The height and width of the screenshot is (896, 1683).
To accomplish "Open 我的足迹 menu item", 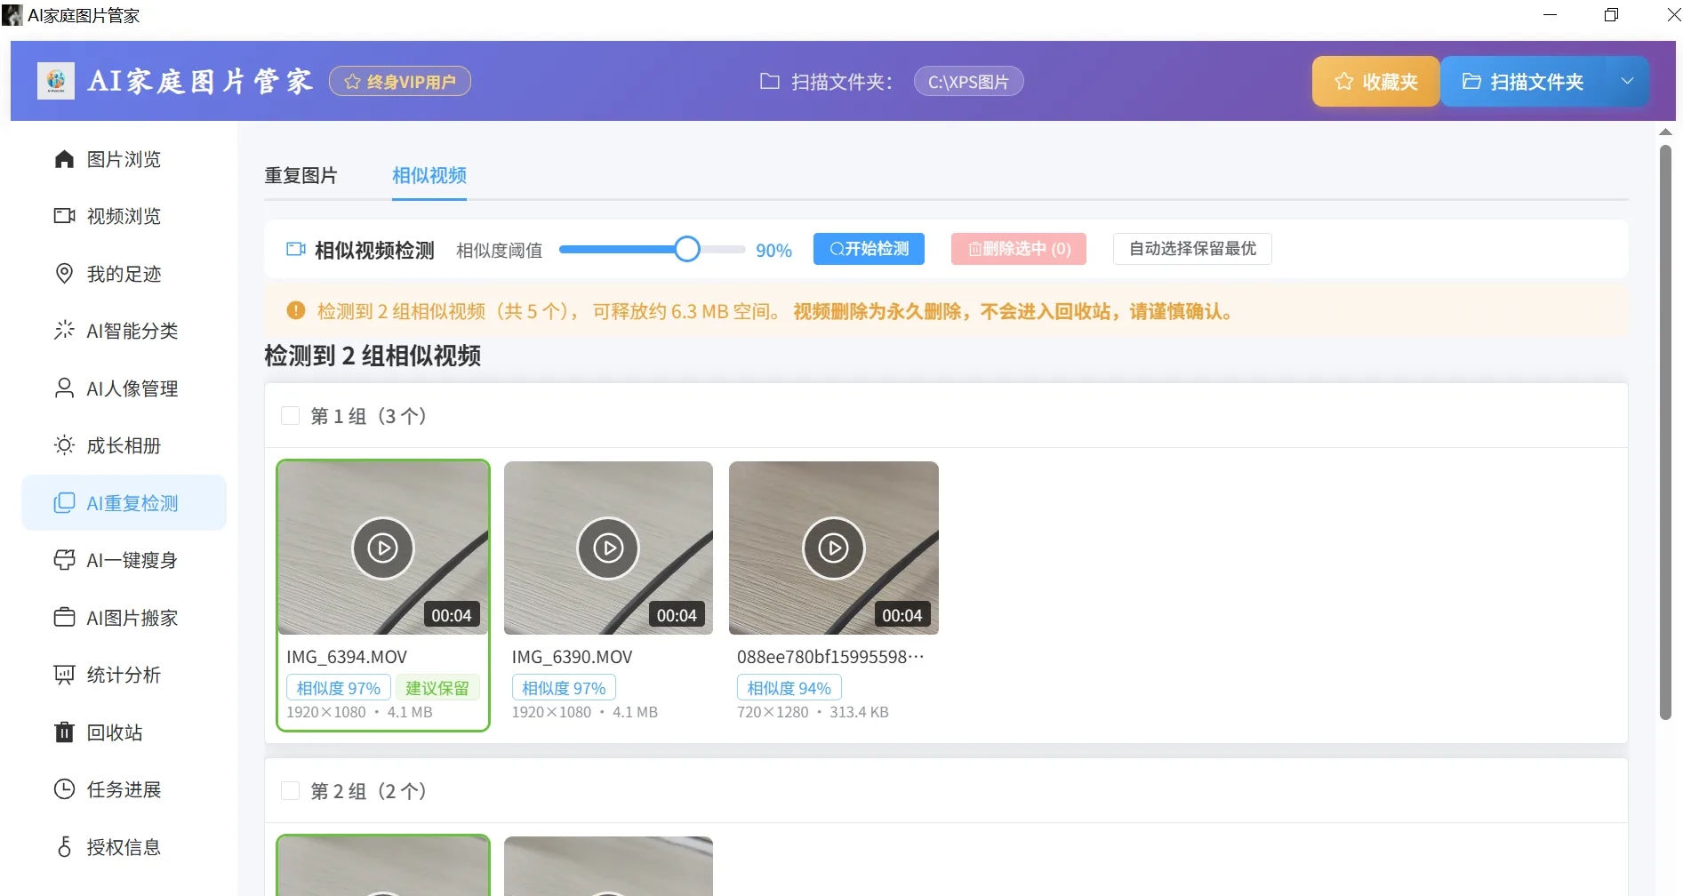I will point(124,274).
